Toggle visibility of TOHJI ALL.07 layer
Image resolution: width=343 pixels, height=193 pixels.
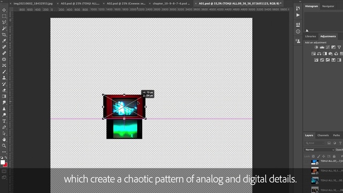click(307, 162)
